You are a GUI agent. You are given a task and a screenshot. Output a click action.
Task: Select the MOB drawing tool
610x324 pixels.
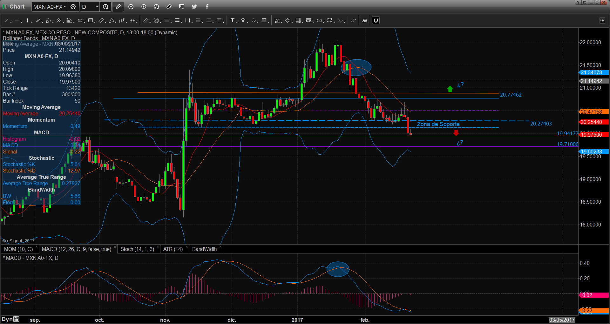click(308, 21)
